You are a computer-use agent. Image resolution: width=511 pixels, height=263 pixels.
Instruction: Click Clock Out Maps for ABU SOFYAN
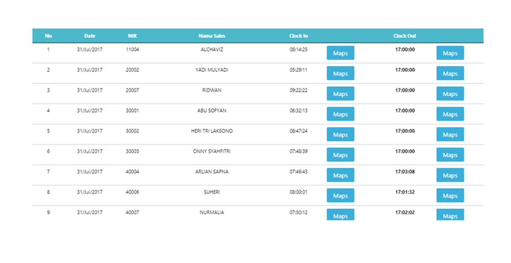[450, 114]
